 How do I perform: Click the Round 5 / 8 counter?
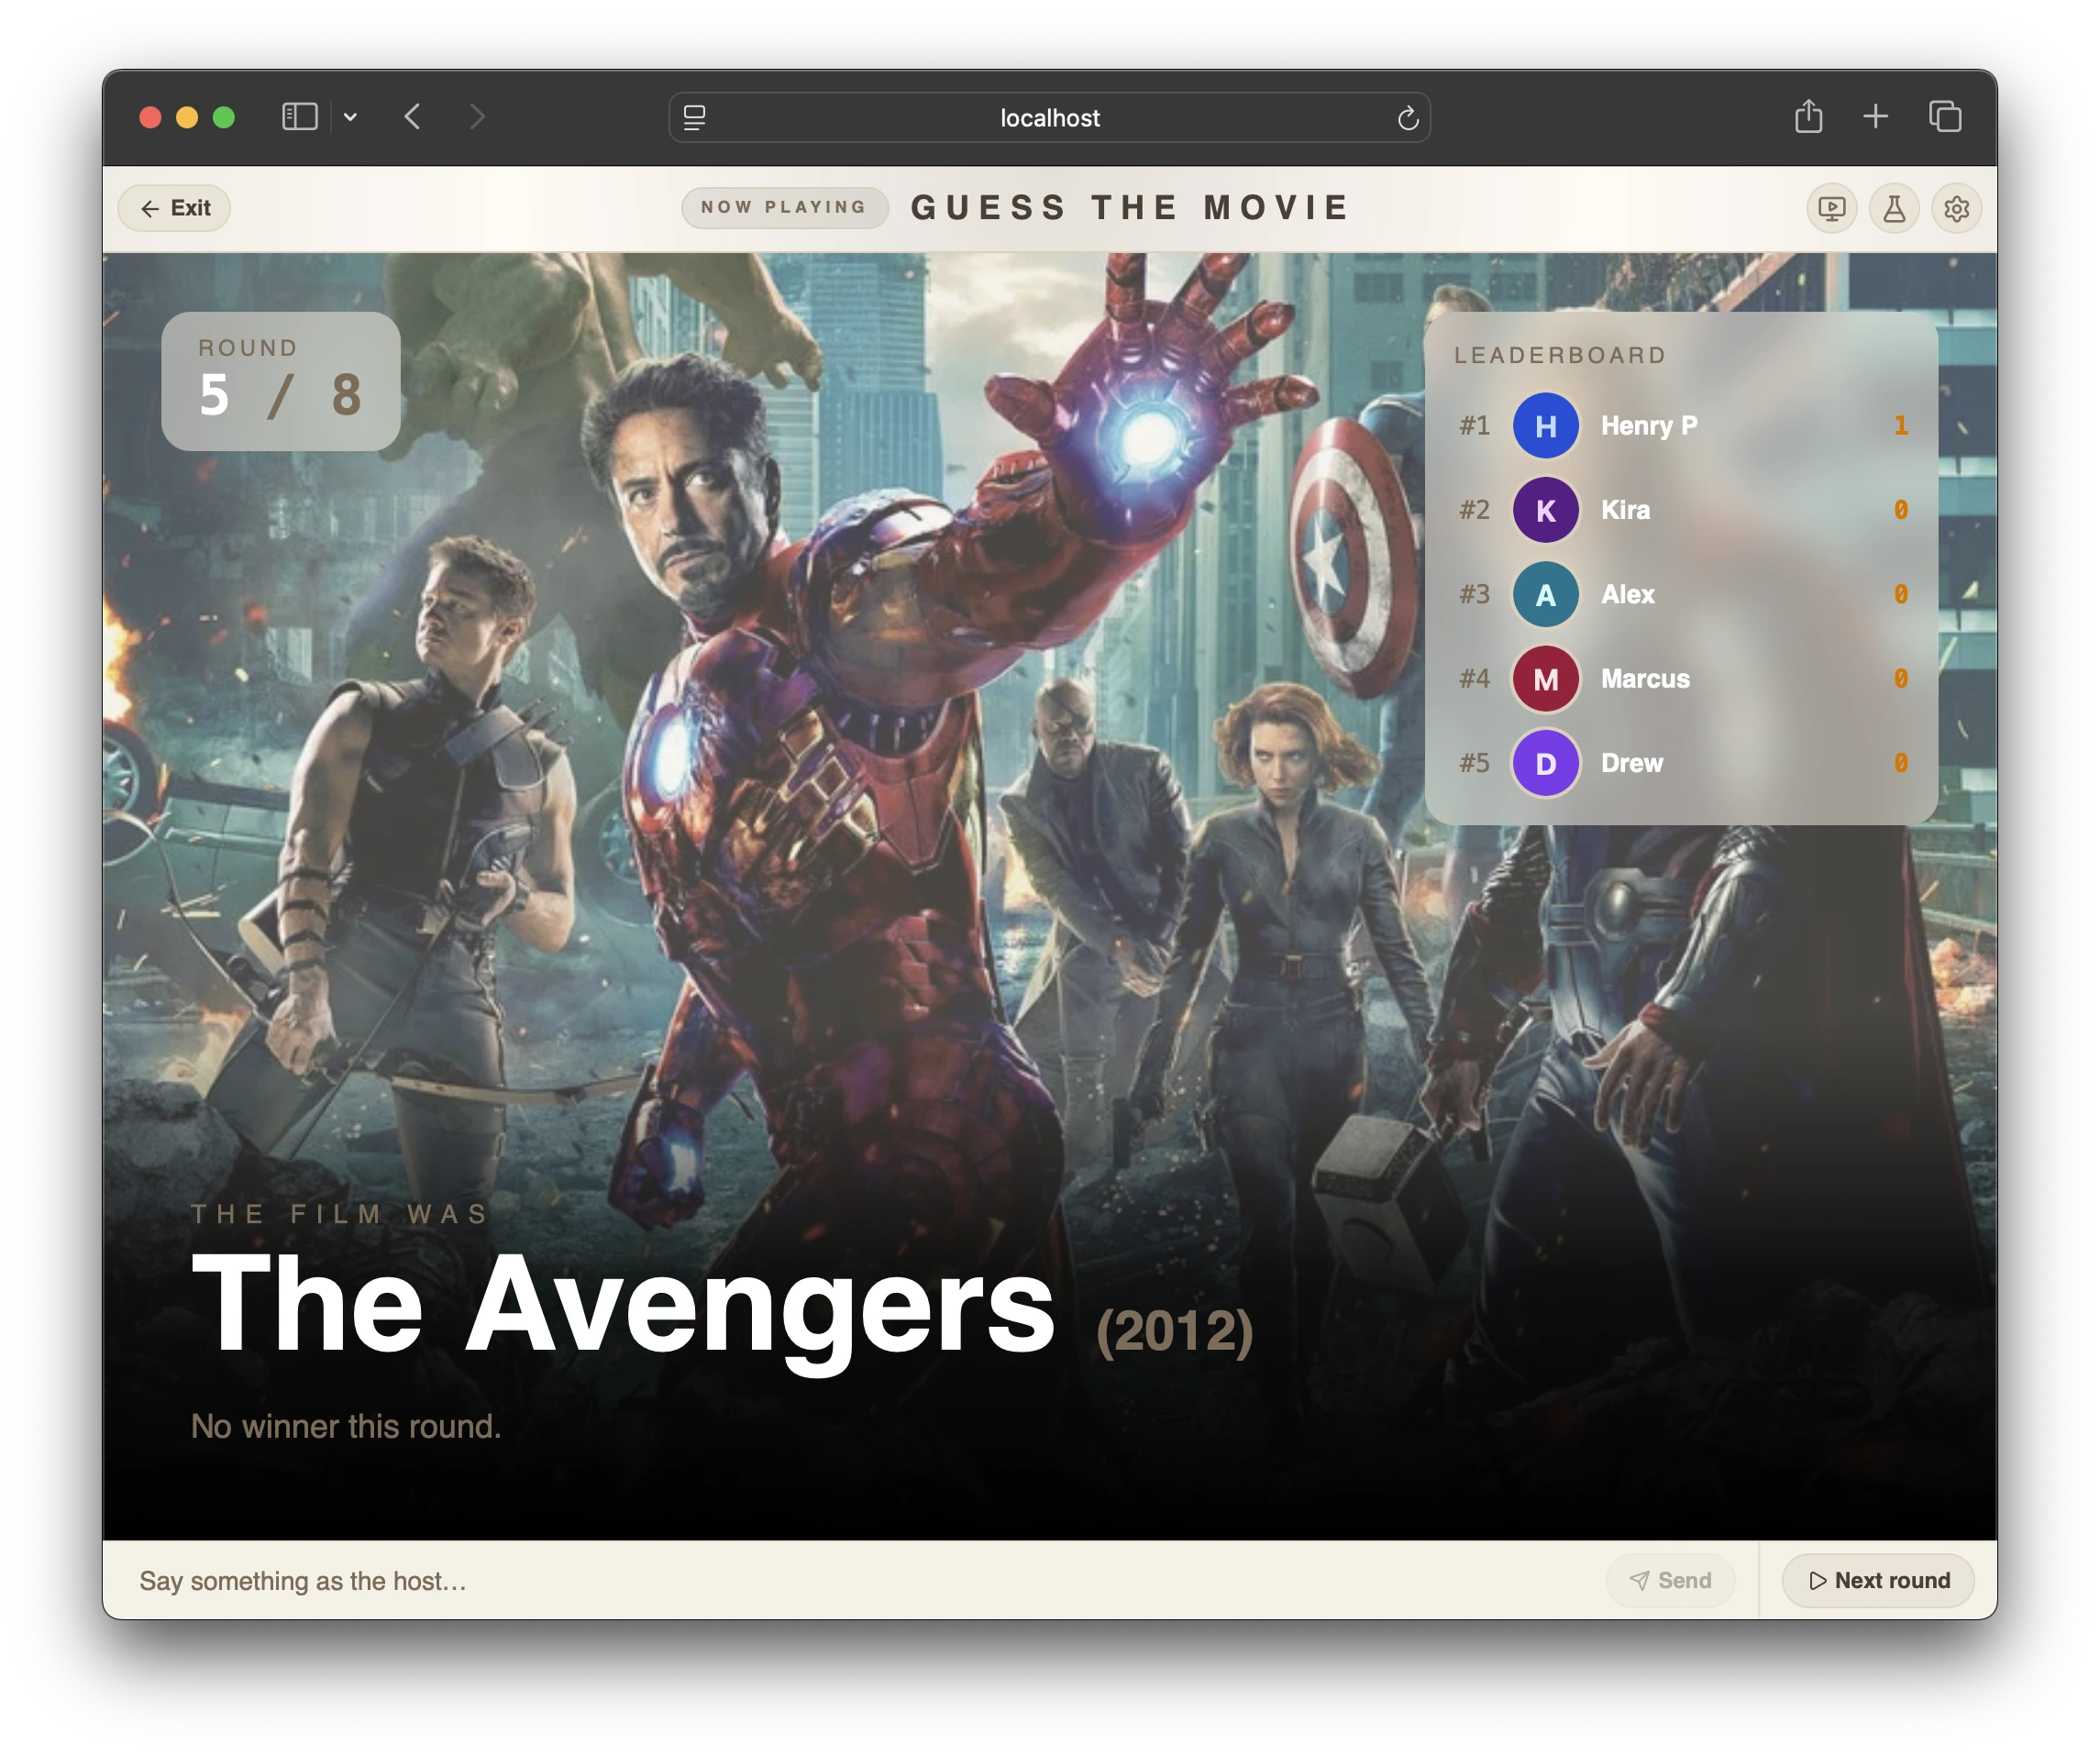tap(281, 381)
